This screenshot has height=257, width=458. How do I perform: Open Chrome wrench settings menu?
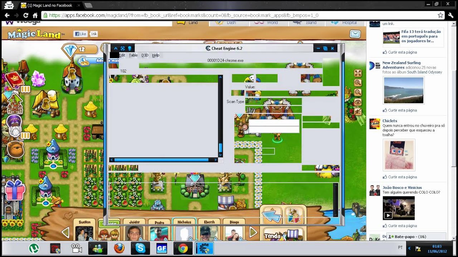click(x=450, y=15)
